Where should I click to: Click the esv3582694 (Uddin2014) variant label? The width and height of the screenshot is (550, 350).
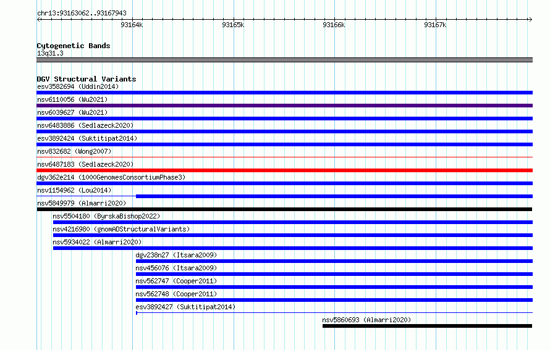tap(78, 86)
